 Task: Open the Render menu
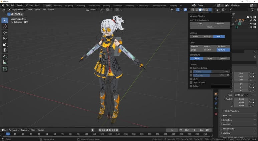coord(20,5)
